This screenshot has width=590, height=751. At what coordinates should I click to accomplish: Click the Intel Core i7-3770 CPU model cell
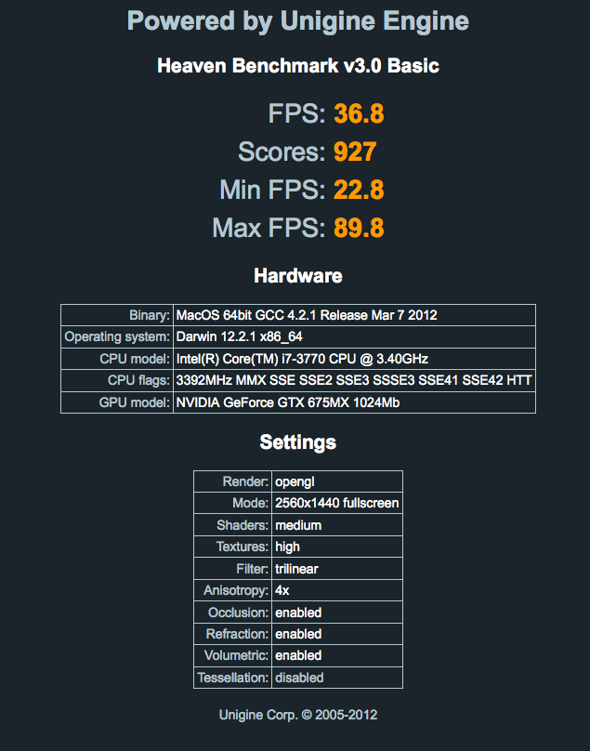click(354, 359)
